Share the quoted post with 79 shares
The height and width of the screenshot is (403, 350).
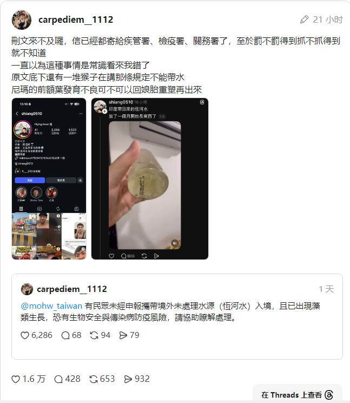point(123,335)
